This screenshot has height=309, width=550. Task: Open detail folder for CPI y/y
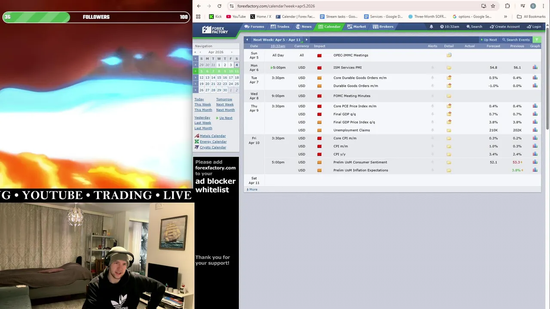(449, 154)
